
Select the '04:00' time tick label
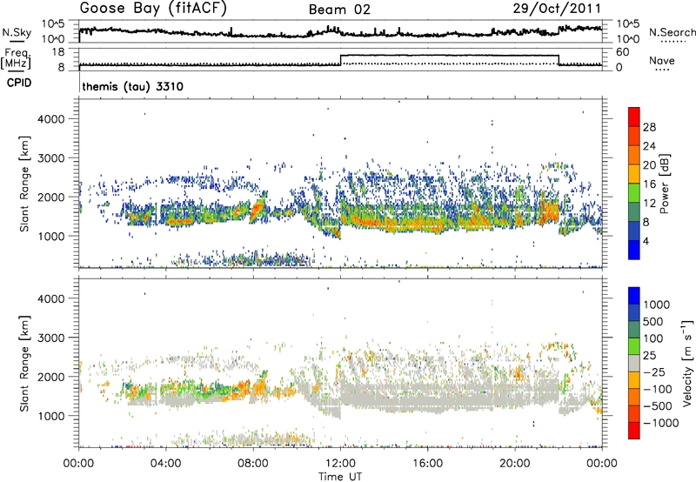[x=166, y=464]
